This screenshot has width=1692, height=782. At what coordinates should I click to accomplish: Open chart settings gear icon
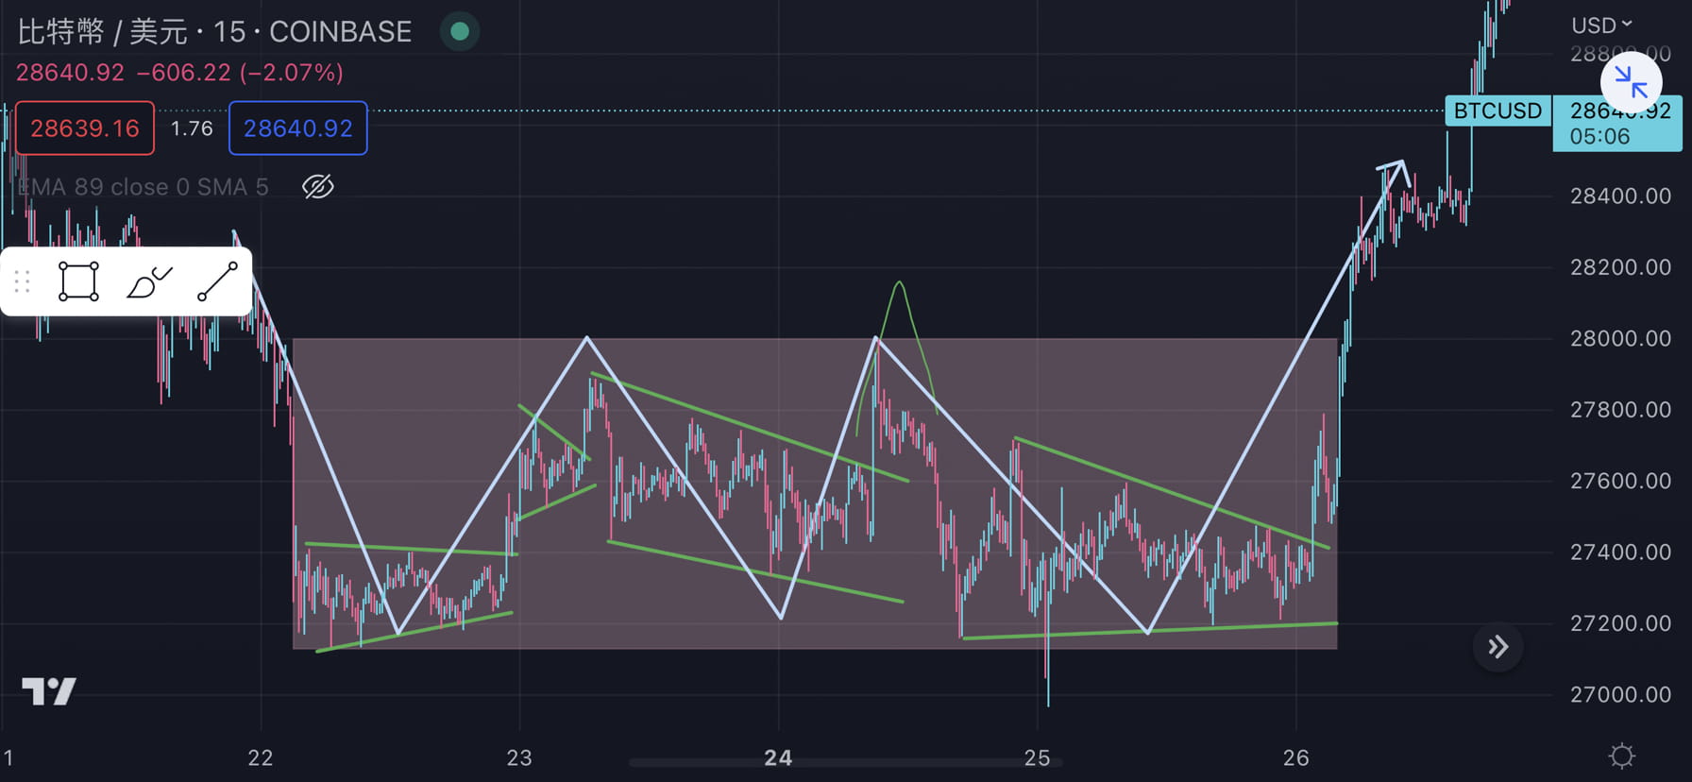[1622, 756]
